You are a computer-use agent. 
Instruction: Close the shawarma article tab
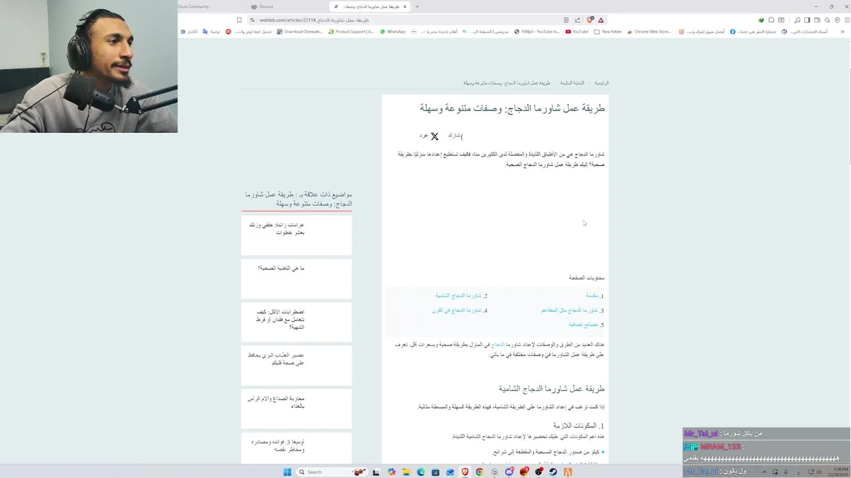tap(405, 7)
